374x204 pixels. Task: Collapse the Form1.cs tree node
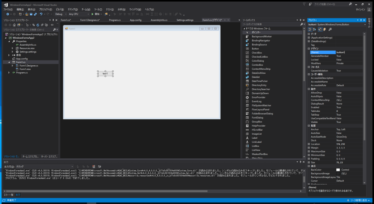(9, 62)
